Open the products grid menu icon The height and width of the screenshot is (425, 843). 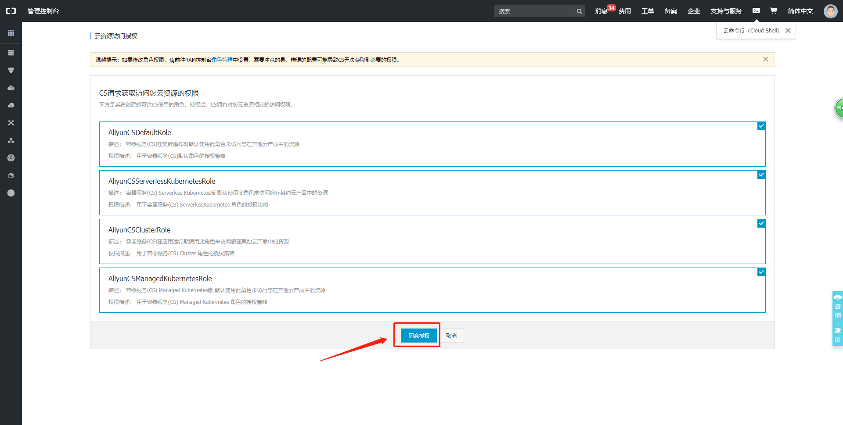[x=11, y=33]
